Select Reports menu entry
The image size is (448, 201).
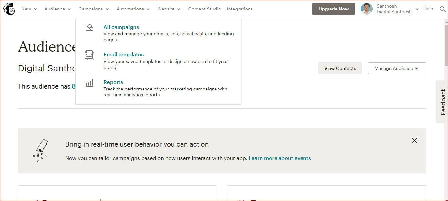[x=113, y=82]
